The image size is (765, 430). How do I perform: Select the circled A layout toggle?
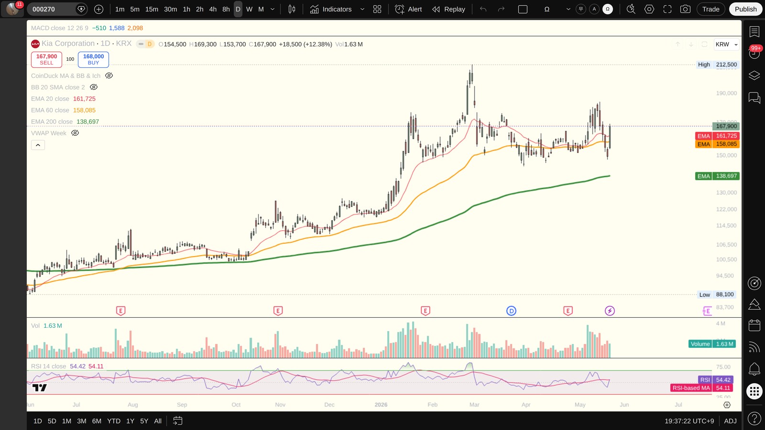pos(594,9)
